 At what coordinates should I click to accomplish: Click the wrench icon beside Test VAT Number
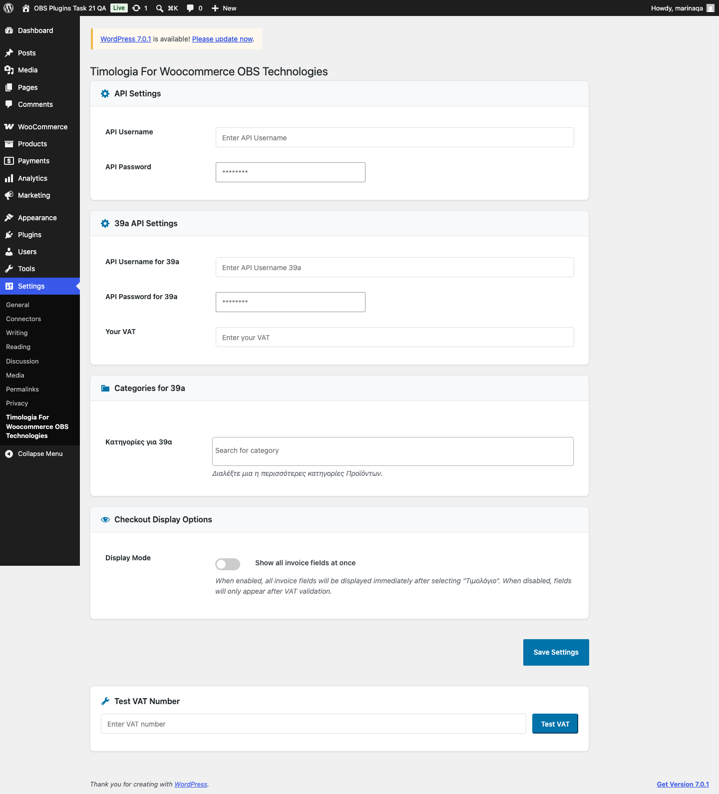pyautogui.click(x=105, y=701)
